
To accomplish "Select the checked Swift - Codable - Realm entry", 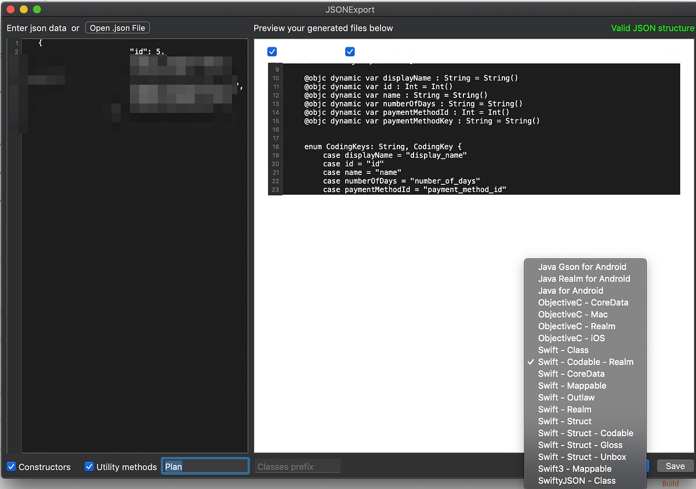I will tap(586, 362).
